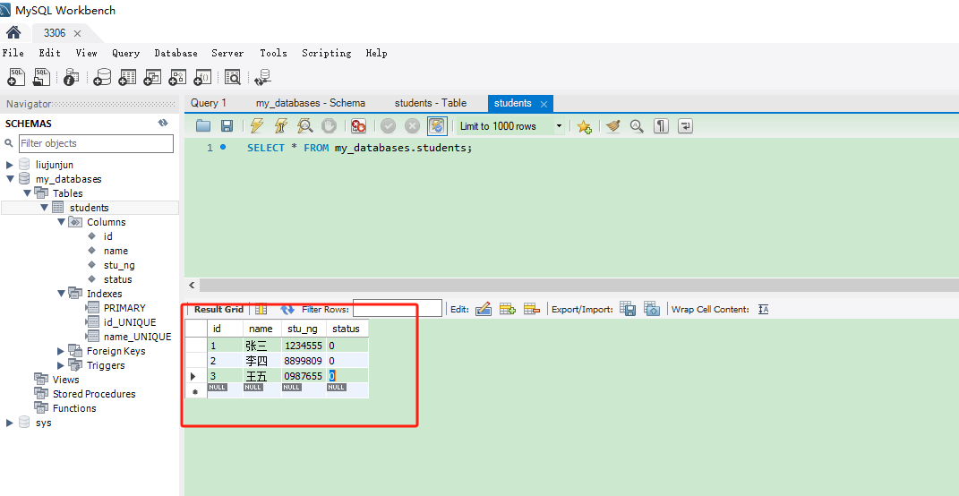Viewport: 959px width, 496px height.
Task: Click the commit transaction icon
Action: (x=389, y=126)
